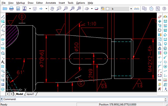Open a file with the folder icon
The image size is (168, 106).
tap(5, 9)
